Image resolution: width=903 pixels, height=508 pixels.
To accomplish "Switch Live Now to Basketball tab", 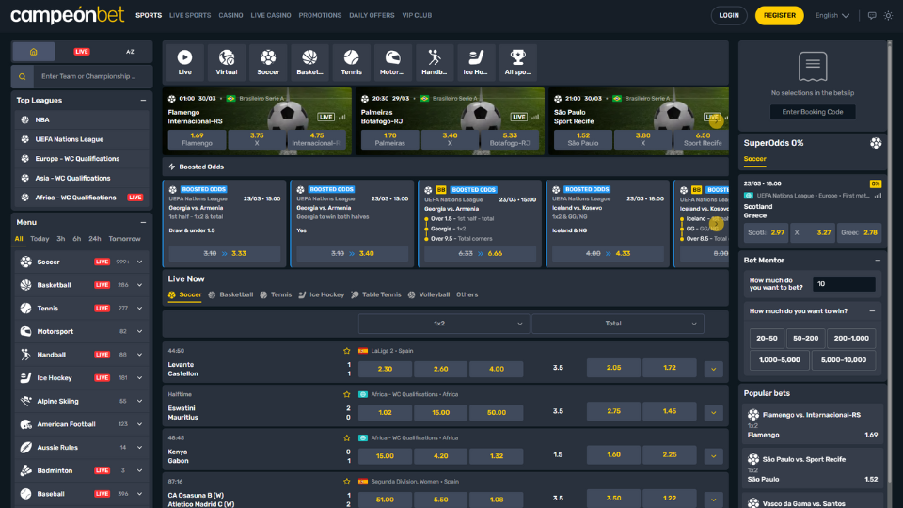I will coord(230,294).
